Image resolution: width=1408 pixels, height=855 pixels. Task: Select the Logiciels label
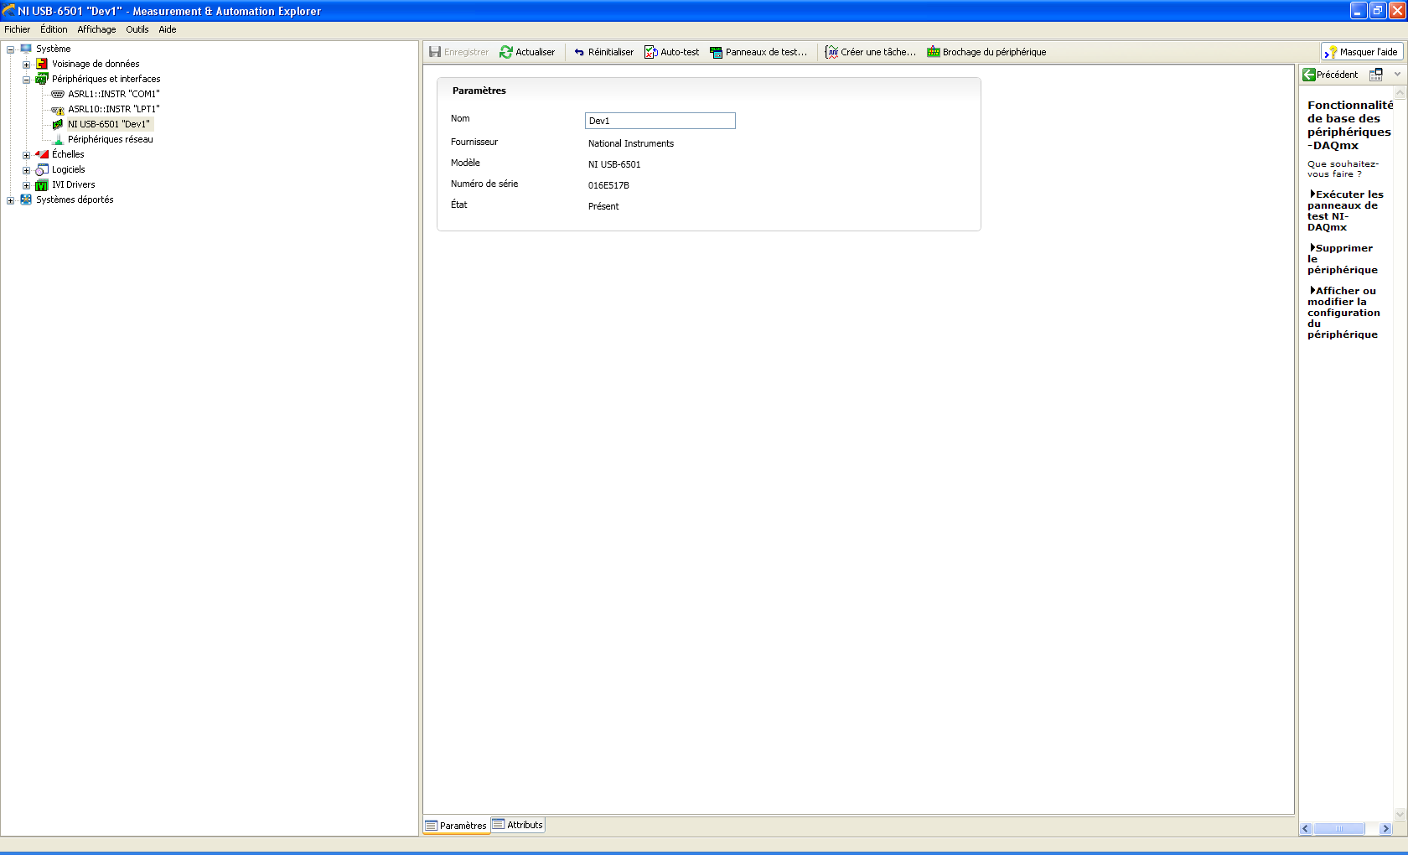(x=69, y=169)
